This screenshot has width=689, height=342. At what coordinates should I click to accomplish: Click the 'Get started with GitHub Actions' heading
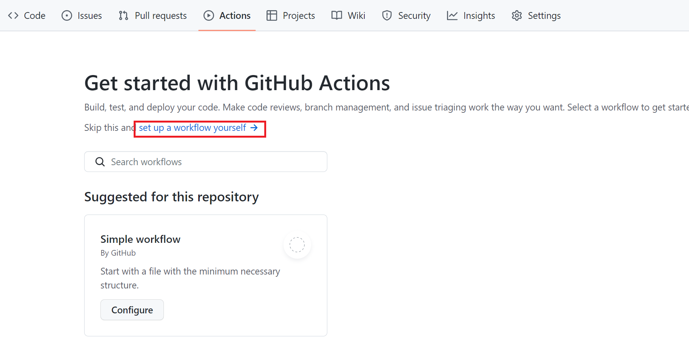pos(237,83)
